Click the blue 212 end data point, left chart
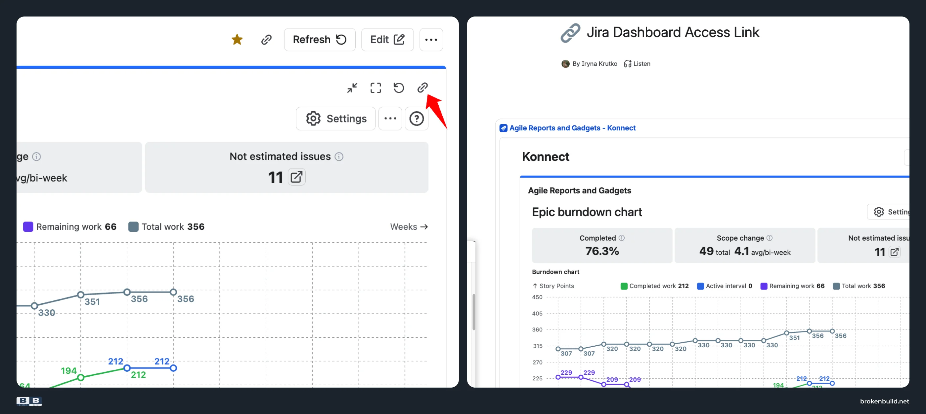Image resolution: width=926 pixels, height=414 pixels. tap(173, 368)
